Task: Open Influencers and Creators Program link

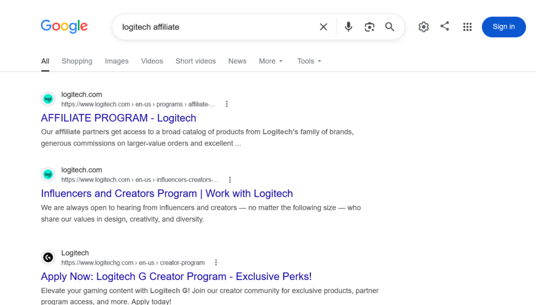Action: tap(167, 194)
